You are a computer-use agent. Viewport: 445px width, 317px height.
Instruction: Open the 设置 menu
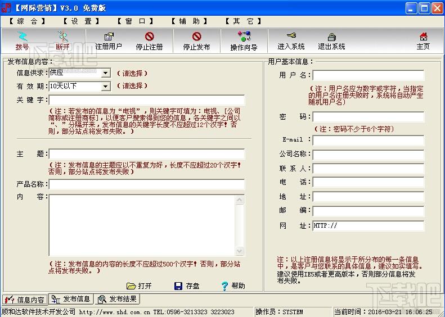click(81, 21)
